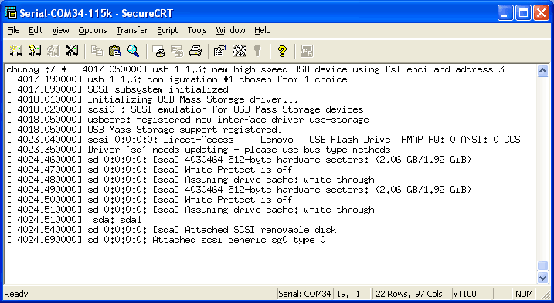
Task: Click the terminal scrollbar down arrow
Action: [542, 278]
